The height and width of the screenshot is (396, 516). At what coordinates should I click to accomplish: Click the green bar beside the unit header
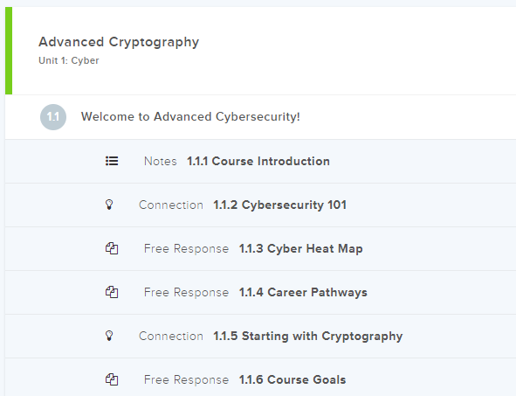(x=9, y=51)
